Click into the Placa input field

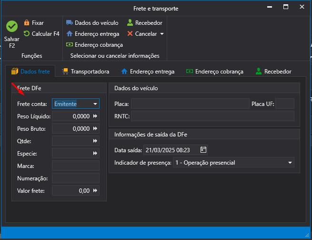[190, 104]
